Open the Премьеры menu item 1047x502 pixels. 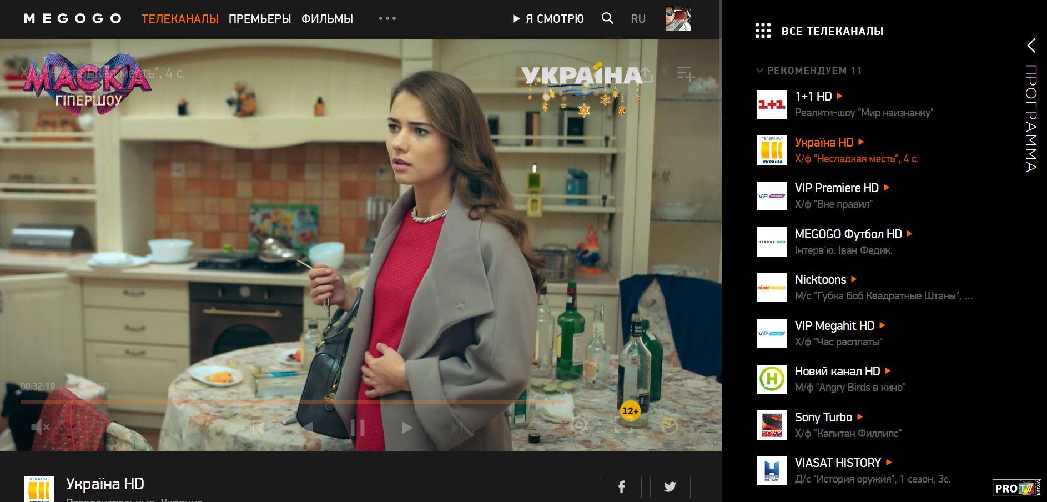pyautogui.click(x=259, y=19)
